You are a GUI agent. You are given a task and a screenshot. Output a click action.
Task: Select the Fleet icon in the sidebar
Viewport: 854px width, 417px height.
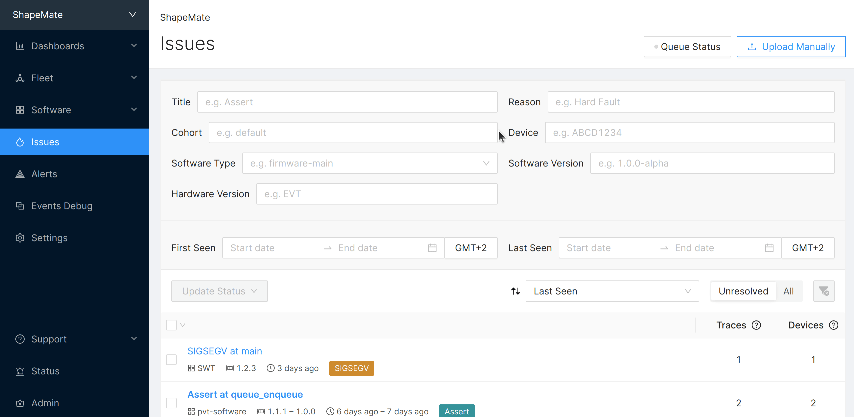(20, 78)
